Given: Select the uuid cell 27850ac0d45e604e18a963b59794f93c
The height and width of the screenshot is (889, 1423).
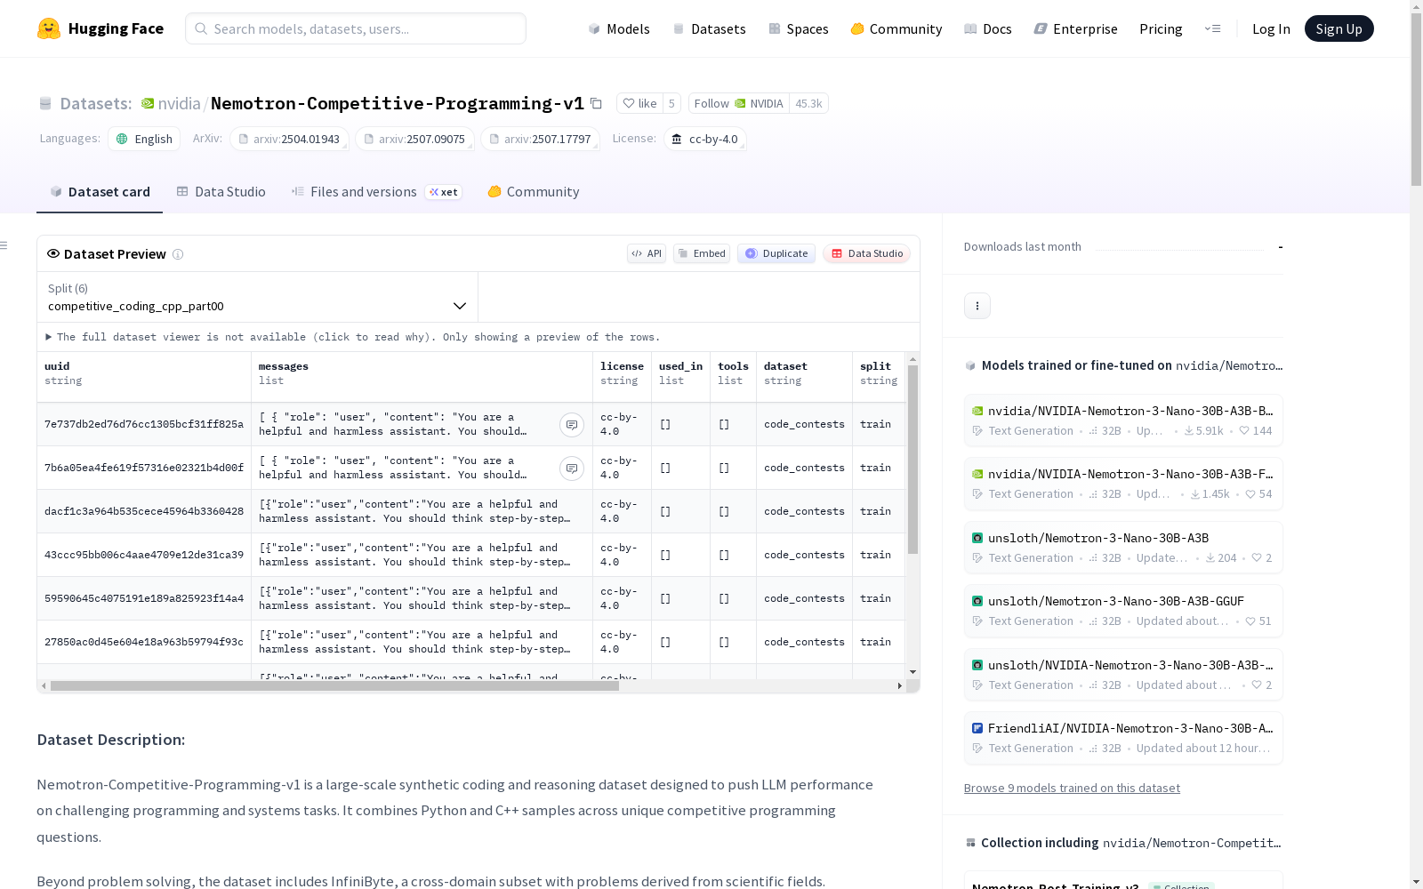Looking at the screenshot, I should (144, 643).
